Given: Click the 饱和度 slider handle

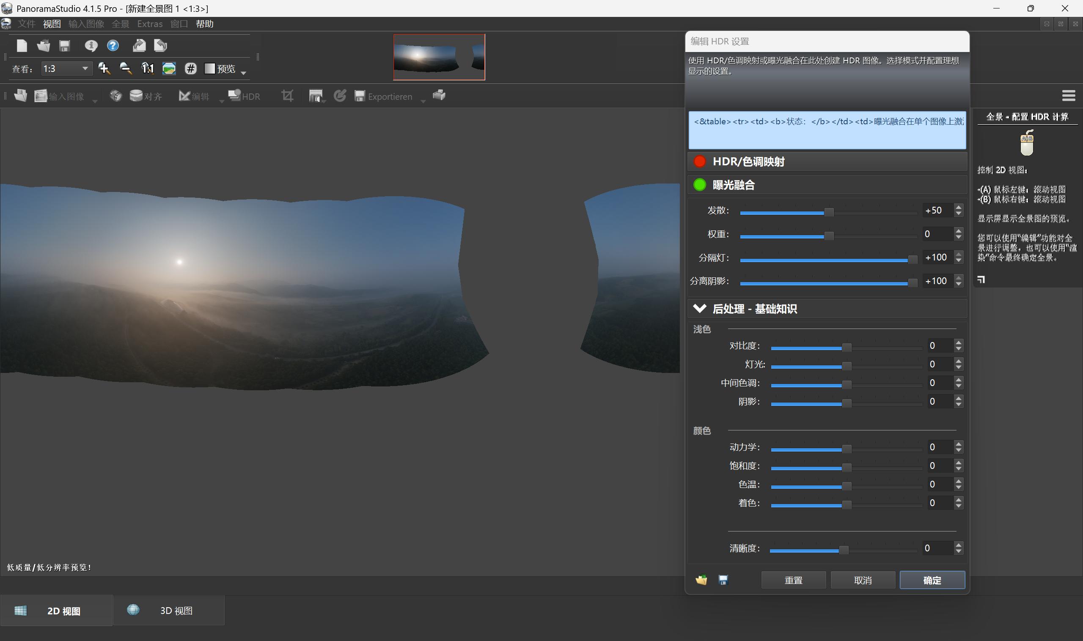Looking at the screenshot, I should (846, 467).
